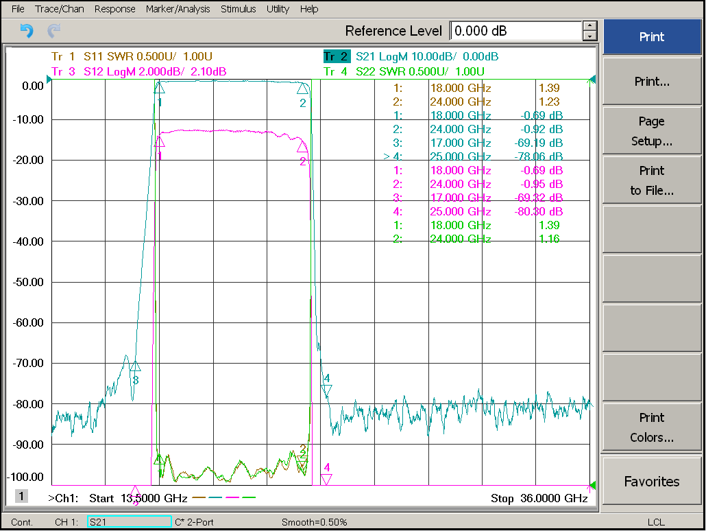Click the Cont. status bar entry
The image size is (706, 531).
click(x=22, y=522)
